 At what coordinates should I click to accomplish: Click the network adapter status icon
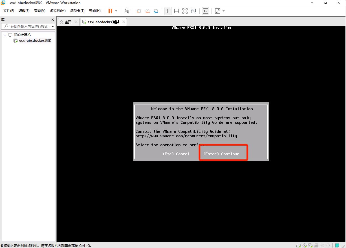[x=310, y=245]
